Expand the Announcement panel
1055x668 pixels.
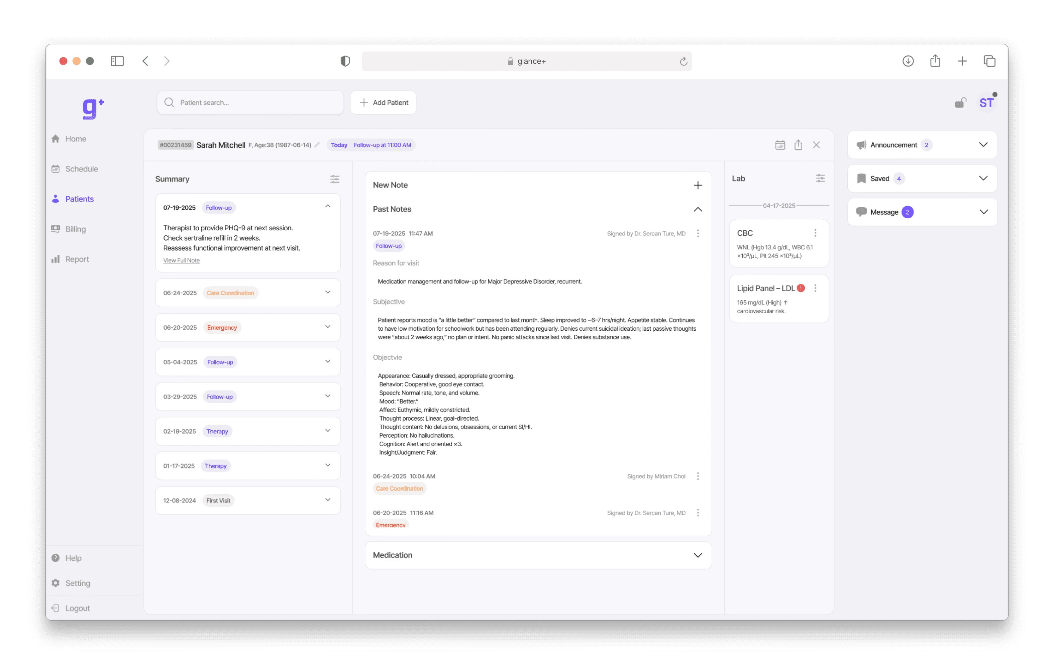[x=983, y=145]
